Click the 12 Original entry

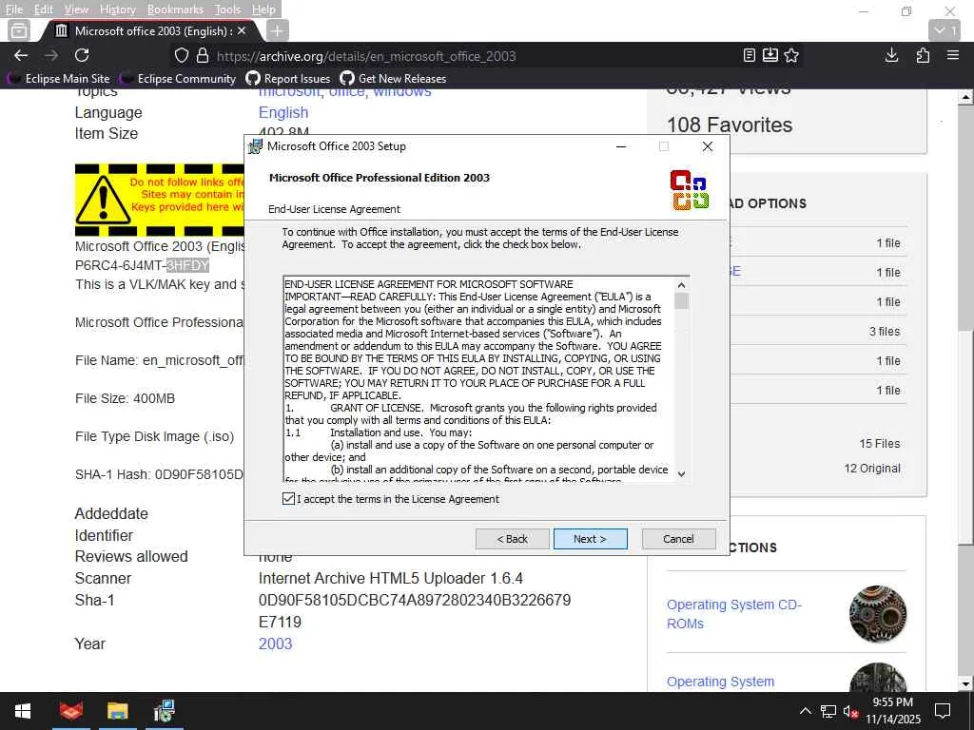(x=872, y=469)
